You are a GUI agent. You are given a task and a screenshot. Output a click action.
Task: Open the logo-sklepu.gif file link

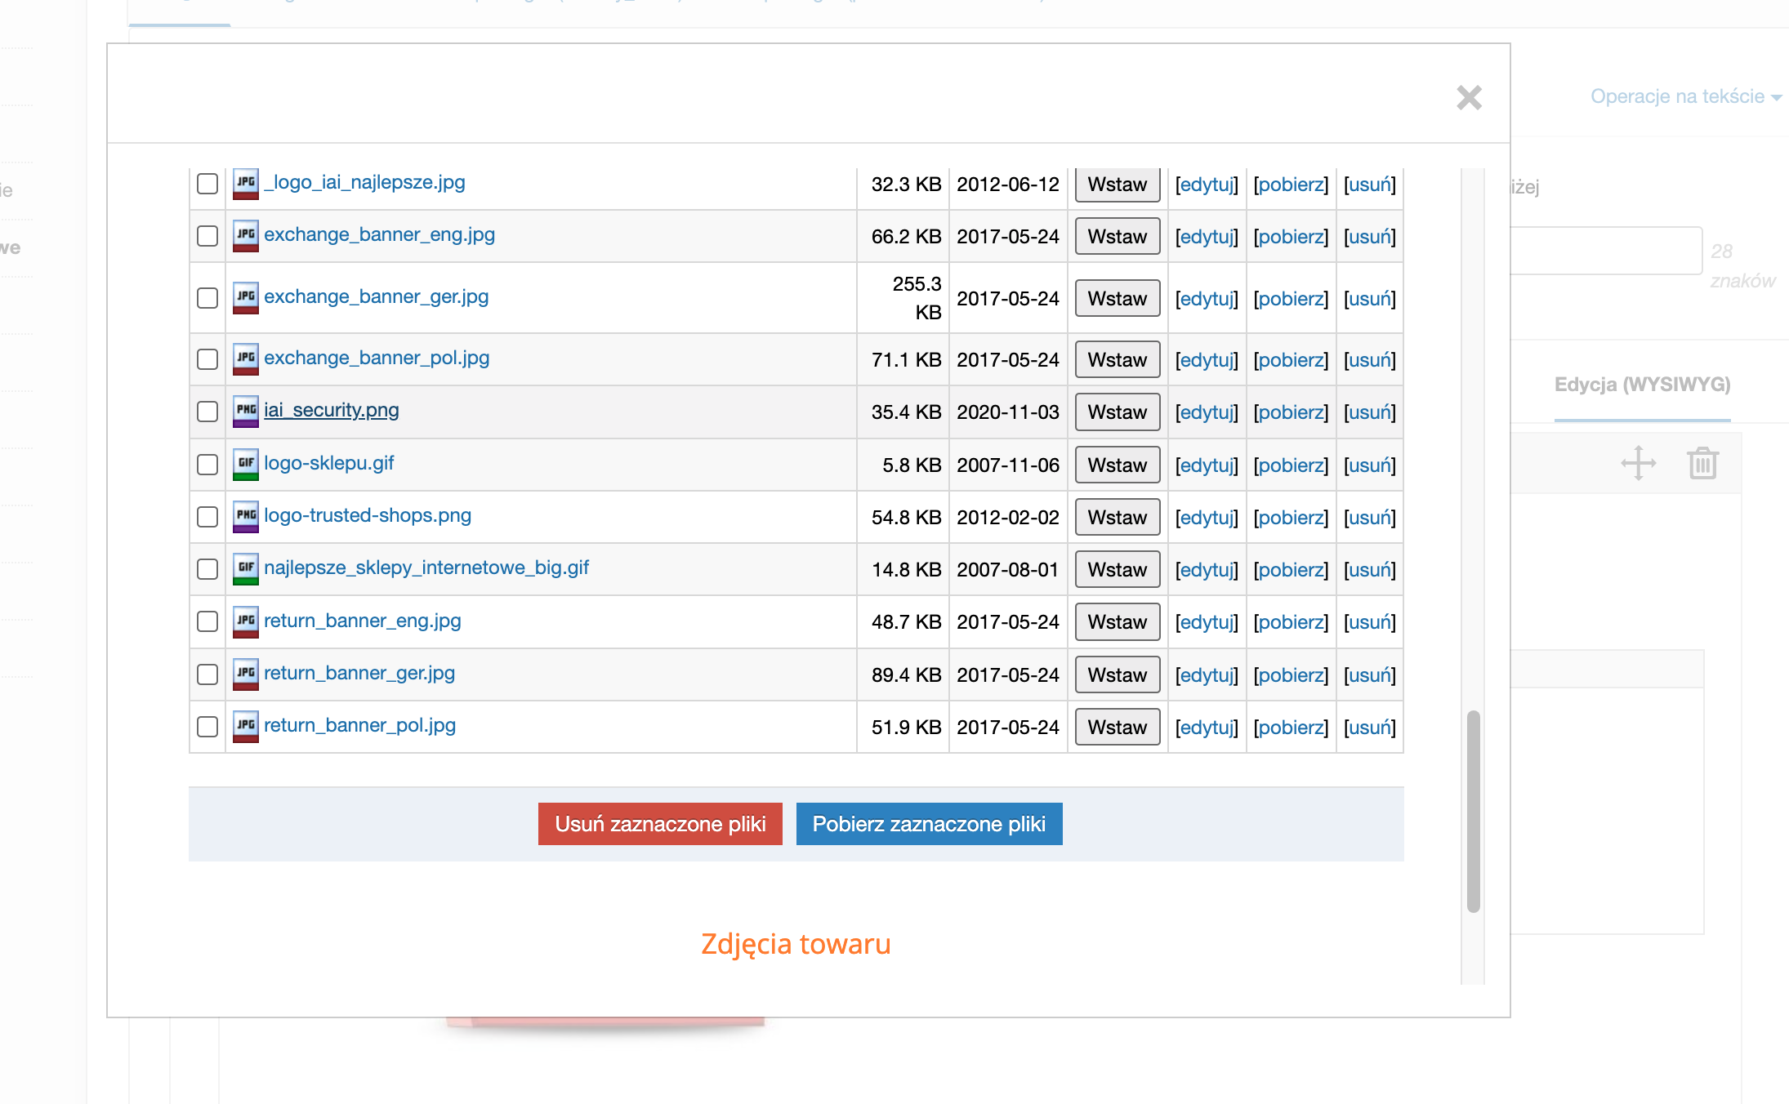[328, 463]
